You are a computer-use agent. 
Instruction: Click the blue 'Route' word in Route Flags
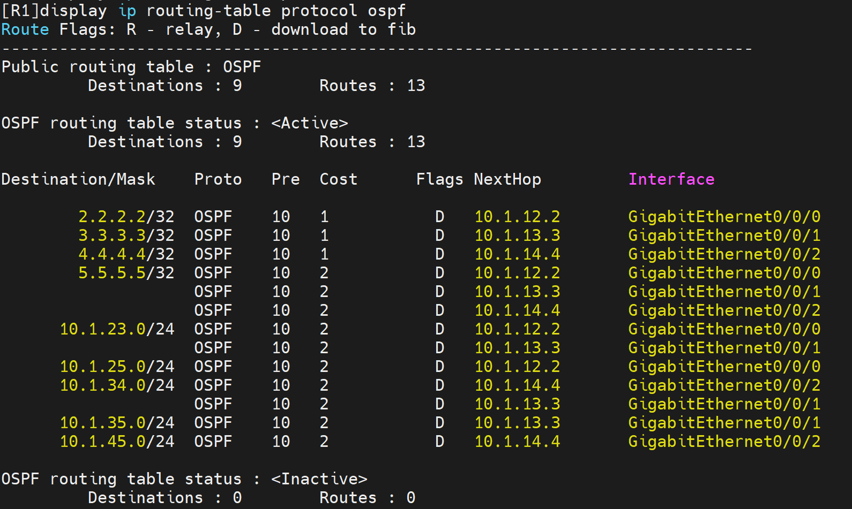click(x=25, y=29)
